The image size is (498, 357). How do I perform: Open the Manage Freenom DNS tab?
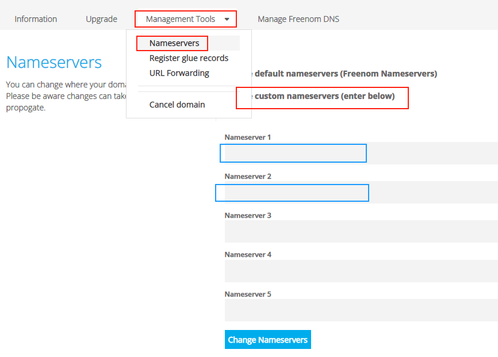(298, 19)
